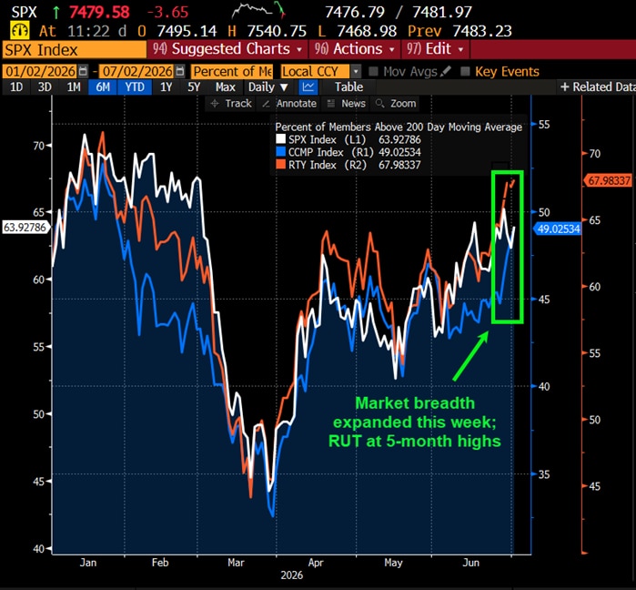Click the legend title Percent of Members Above 200 Day
Viewport: 636px width, 590px height.
[x=399, y=127]
